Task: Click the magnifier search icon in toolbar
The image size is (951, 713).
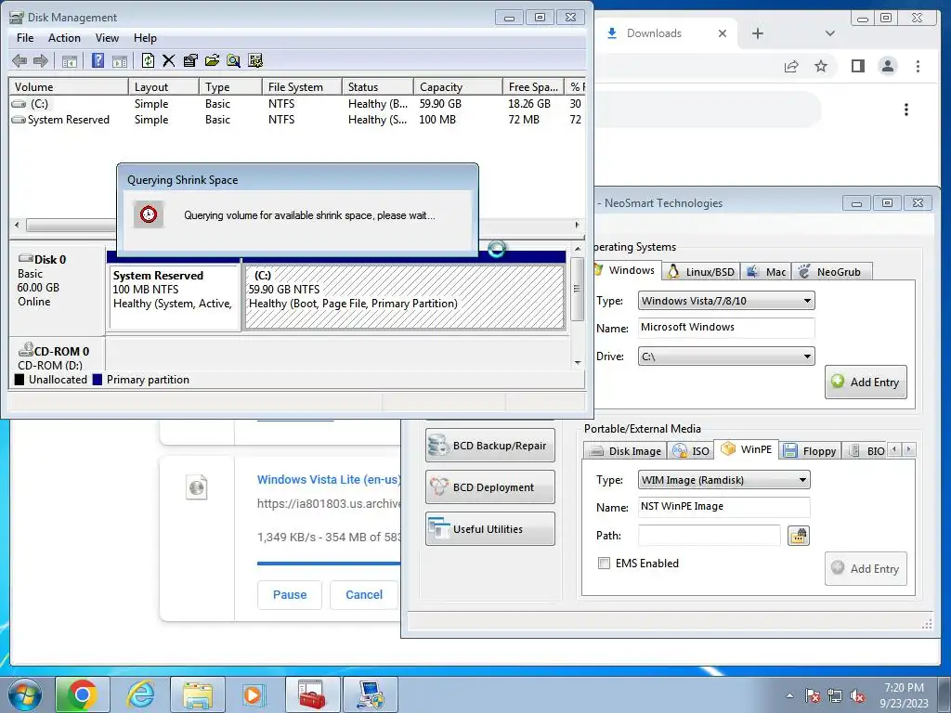Action: coord(233,60)
